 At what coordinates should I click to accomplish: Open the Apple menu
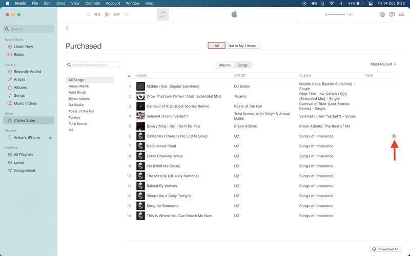tap(8, 4)
